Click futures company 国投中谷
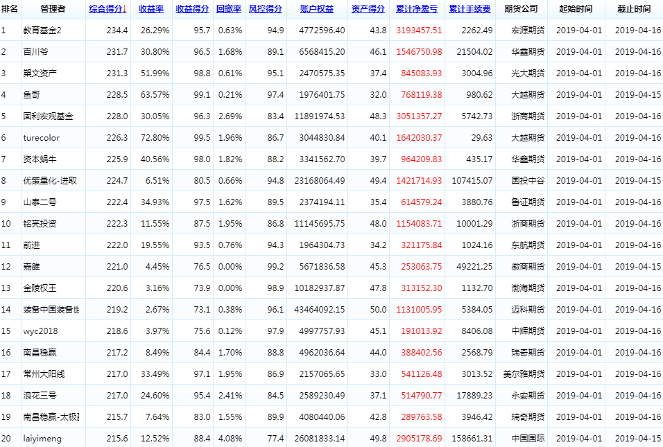 click(528, 181)
